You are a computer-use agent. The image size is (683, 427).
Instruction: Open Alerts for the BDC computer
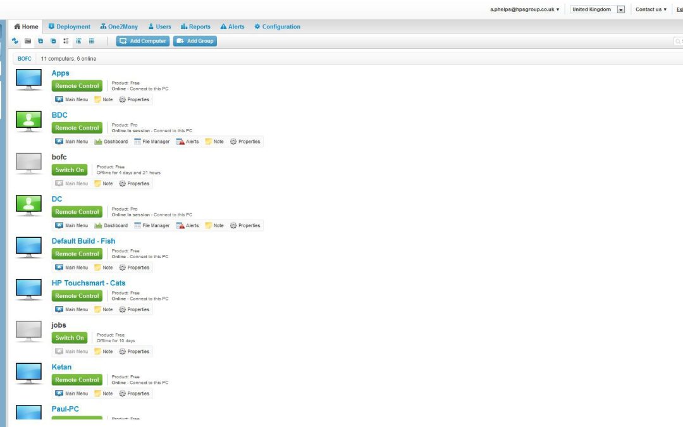187,142
